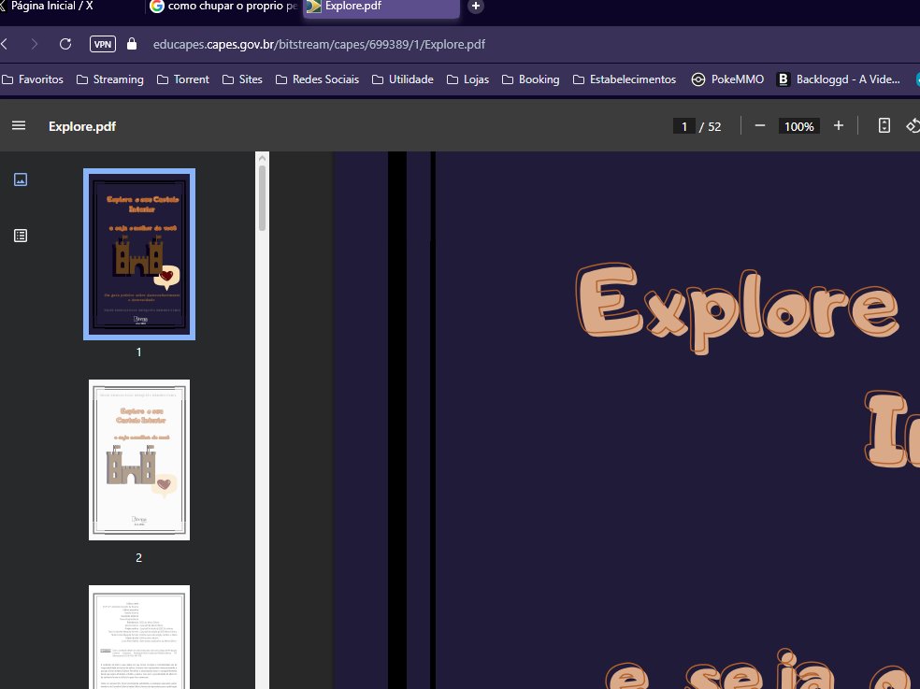The height and width of the screenshot is (689, 920).
Task: Go back to previous page in browser
Action: [x=5, y=44]
